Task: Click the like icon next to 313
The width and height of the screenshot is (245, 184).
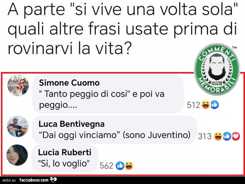Action: coord(227,136)
